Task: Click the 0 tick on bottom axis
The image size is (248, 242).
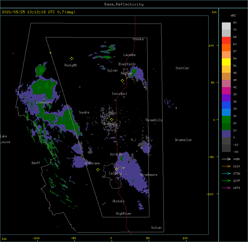Action: click(111, 238)
